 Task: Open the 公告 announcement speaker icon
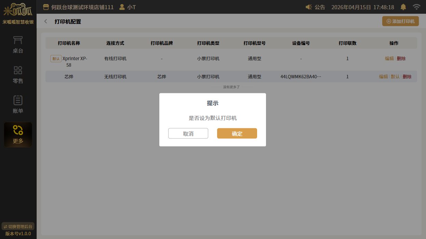309,7
